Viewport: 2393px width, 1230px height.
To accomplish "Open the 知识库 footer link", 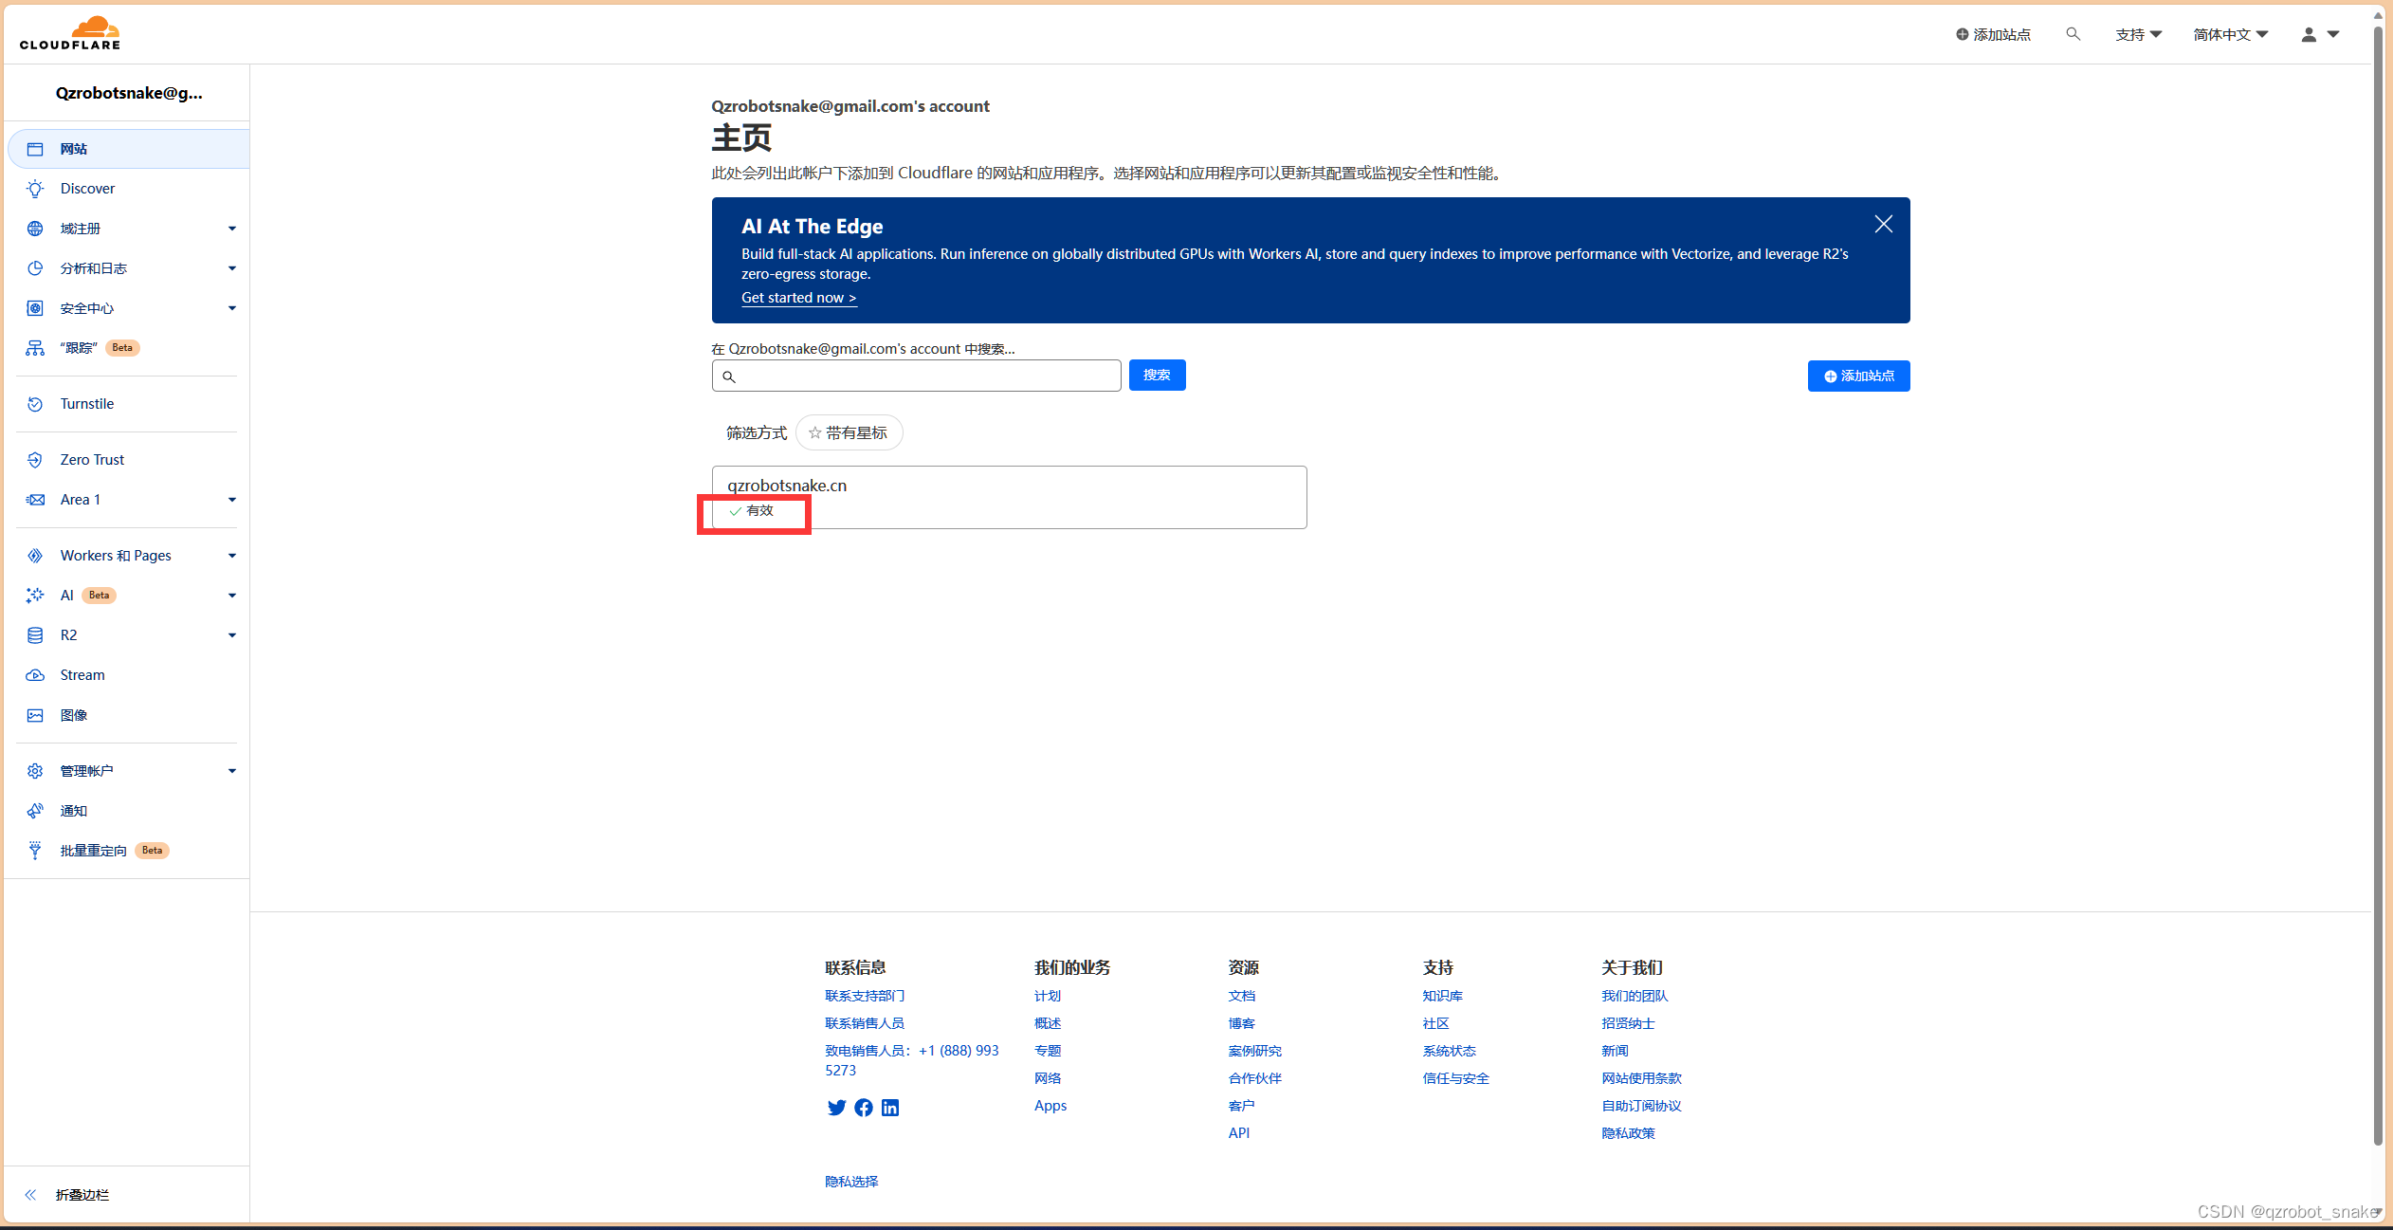I will pos(1442,996).
